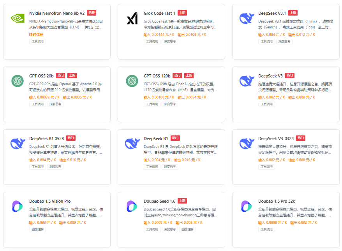The image size is (342, 251).
Task: Click the GPT OSS 120b description text
Action: point(180,87)
